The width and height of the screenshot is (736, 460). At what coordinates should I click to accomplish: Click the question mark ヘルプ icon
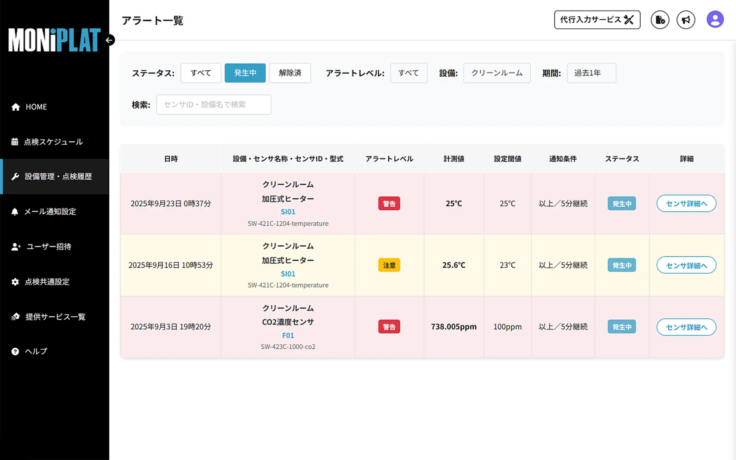pyautogui.click(x=15, y=351)
